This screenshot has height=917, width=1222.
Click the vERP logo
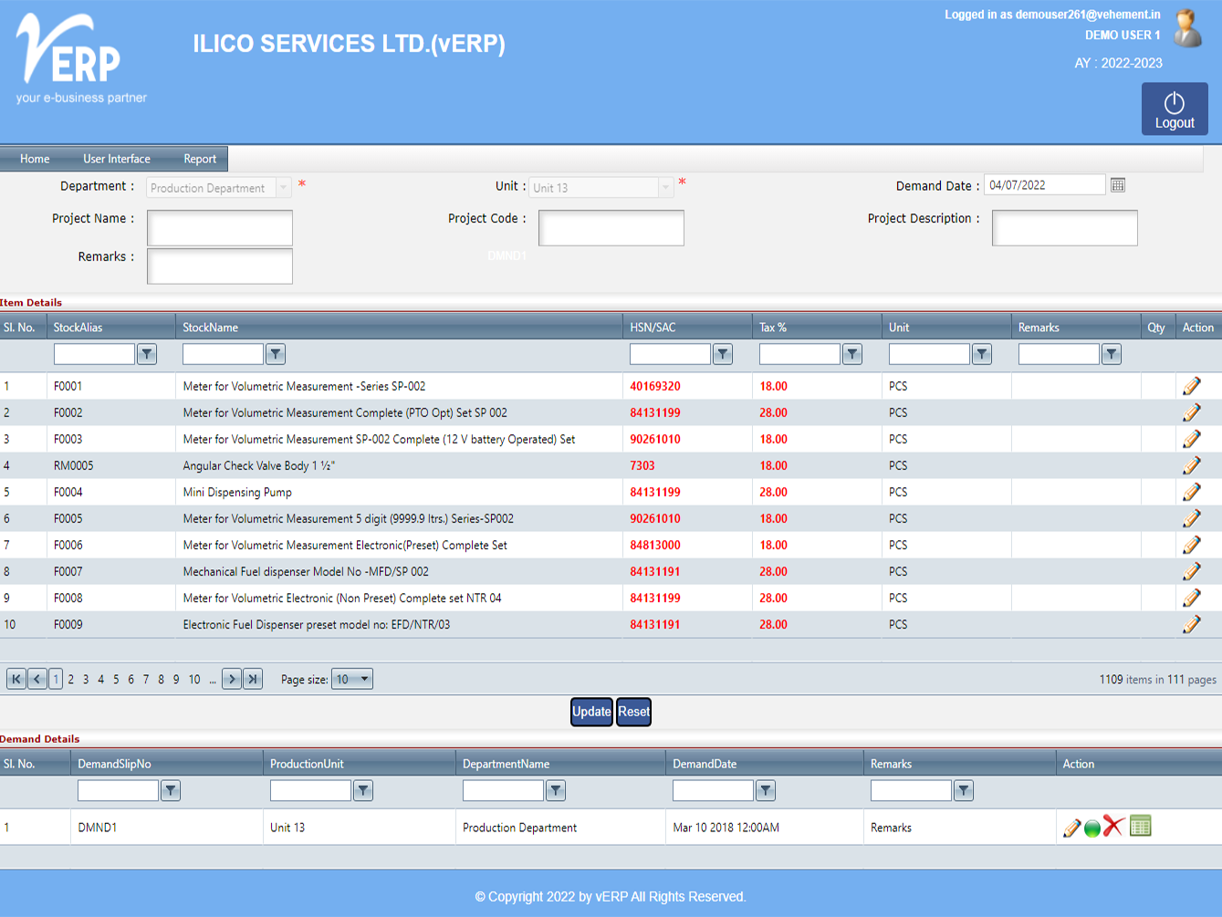point(80,58)
